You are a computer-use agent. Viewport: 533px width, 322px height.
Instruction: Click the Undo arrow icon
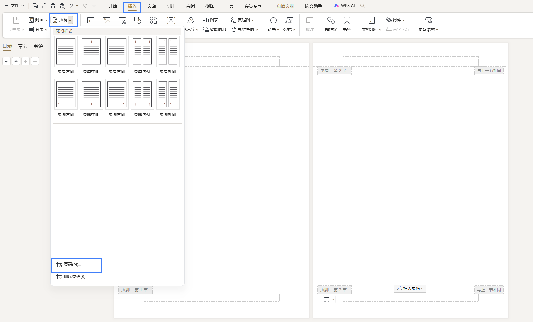(x=71, y=6)
